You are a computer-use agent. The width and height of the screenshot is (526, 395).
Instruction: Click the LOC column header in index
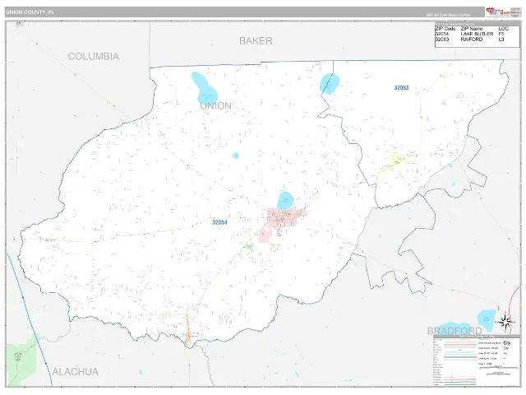pyautogui.click(x=504, y=29)
